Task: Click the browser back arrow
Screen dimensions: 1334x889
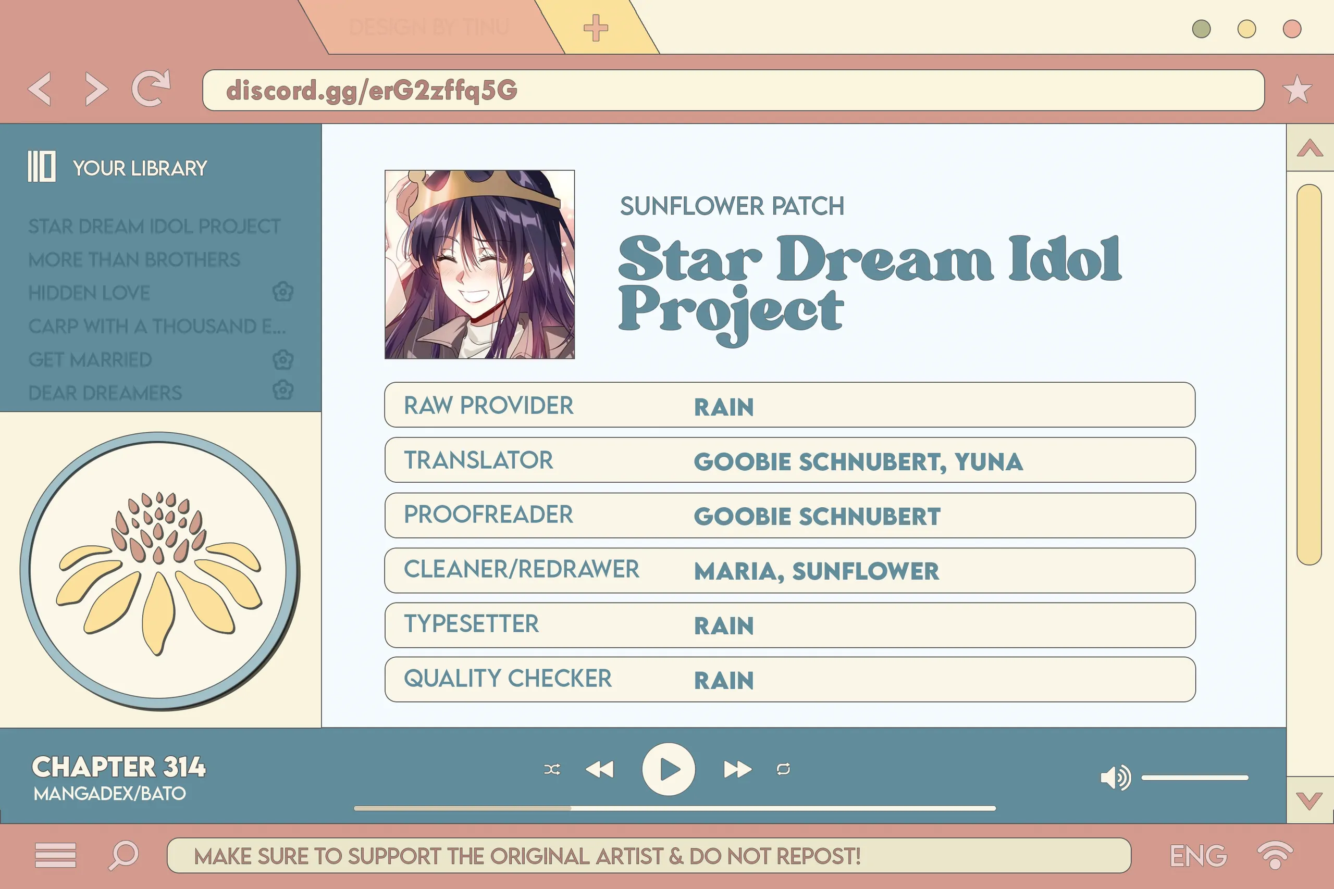Action: coord(40,89)
